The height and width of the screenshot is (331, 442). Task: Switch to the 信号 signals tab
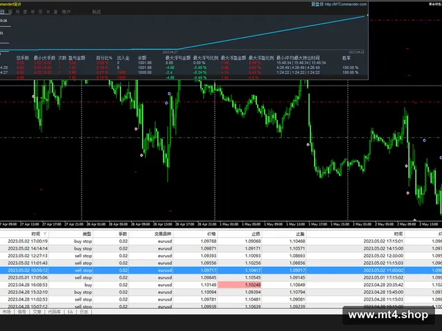(x=21, y=312)
